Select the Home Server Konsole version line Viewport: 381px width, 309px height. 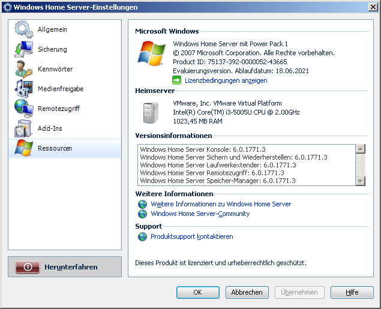(x=203, y=149)
